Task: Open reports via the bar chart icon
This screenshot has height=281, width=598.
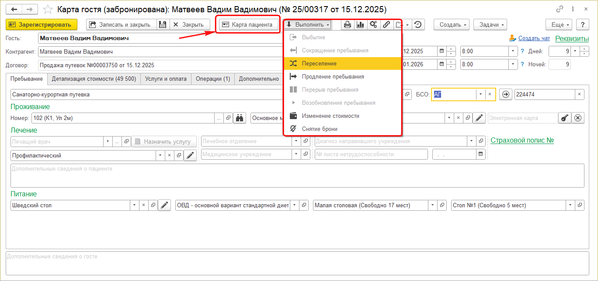Action: click(361, 25)
